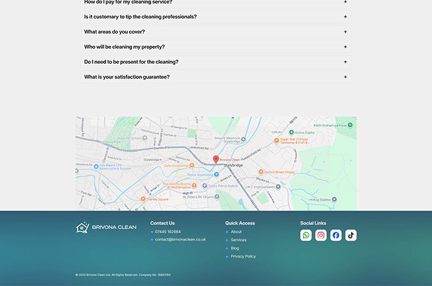Select Smurfit Westrock Stalybridge marker
The height and width of the screenshot is (286, 432).
(243, 139)
